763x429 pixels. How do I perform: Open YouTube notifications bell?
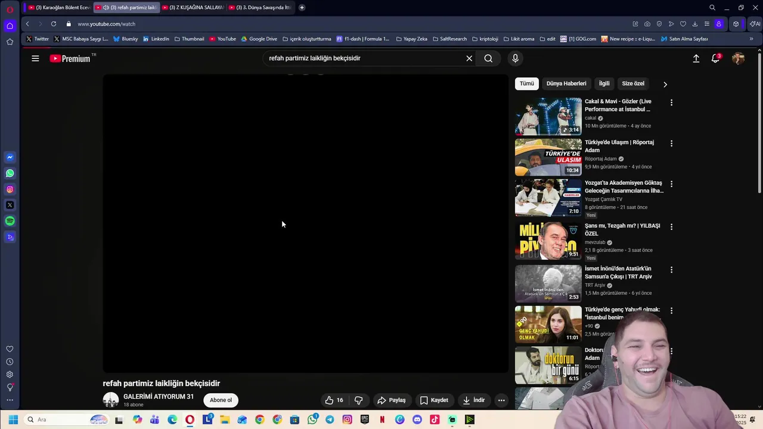point(715,58)
